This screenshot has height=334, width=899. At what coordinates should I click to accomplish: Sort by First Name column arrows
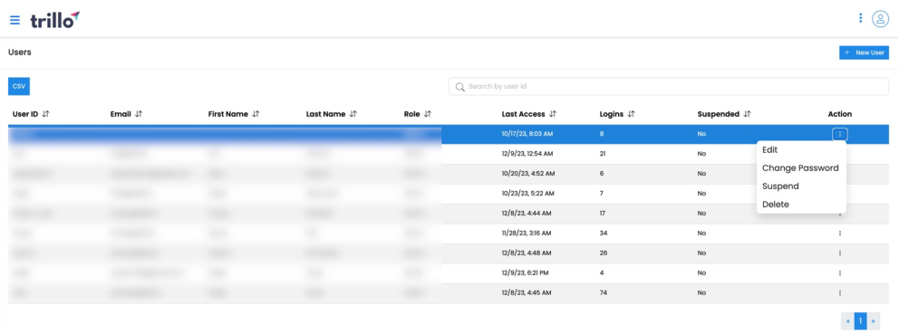pyautogui.click(x=256, y=114)
